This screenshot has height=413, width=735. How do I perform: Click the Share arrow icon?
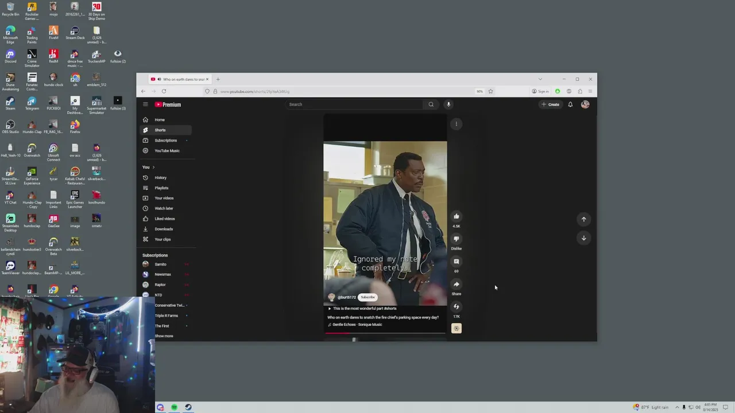point(457,284)
